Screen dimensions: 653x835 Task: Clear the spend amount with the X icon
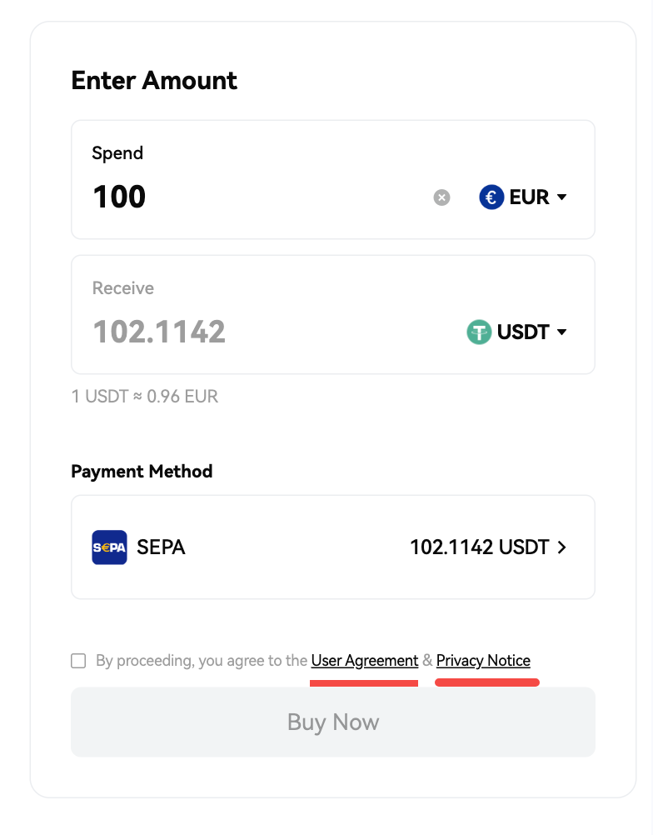pos(441,197)
